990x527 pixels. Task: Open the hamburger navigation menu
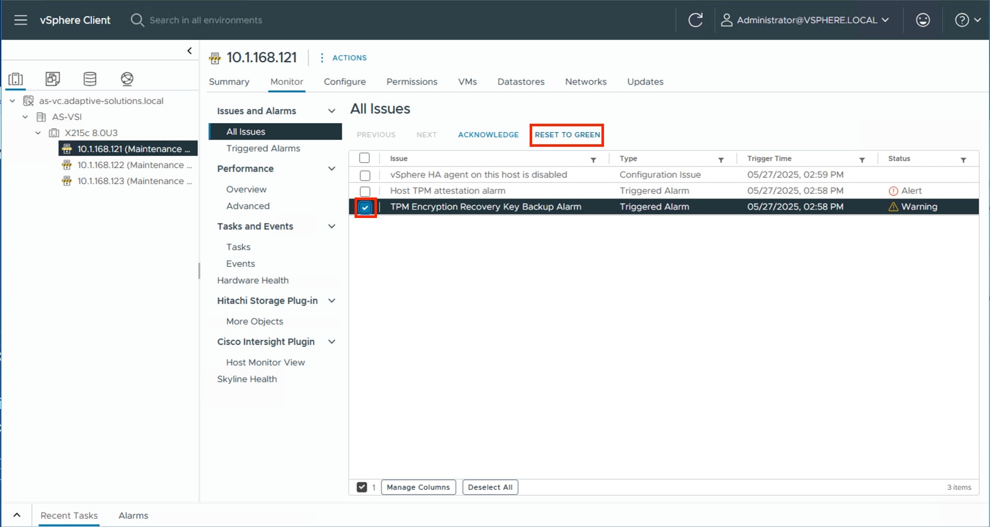pos(21,20)
